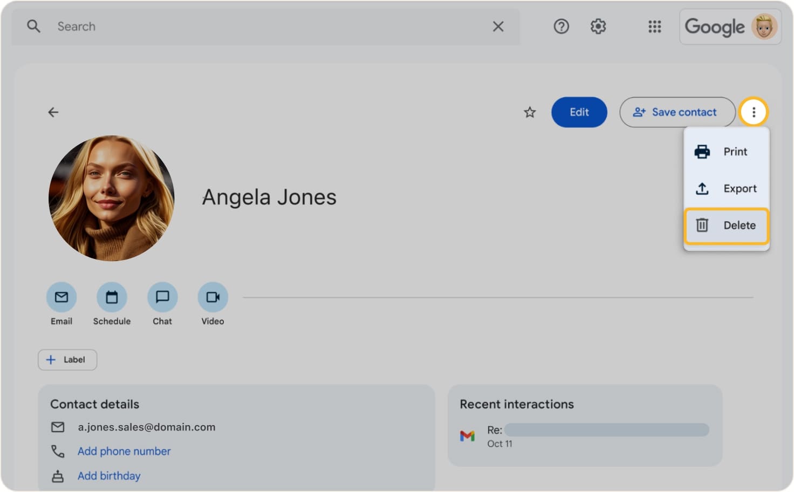Open the Help question mark icon
Viewport: 794px width, 492px height.
point(561,26)
